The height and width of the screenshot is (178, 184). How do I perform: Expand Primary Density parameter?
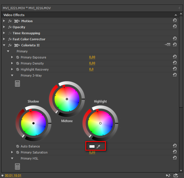(x=12, y=63)
